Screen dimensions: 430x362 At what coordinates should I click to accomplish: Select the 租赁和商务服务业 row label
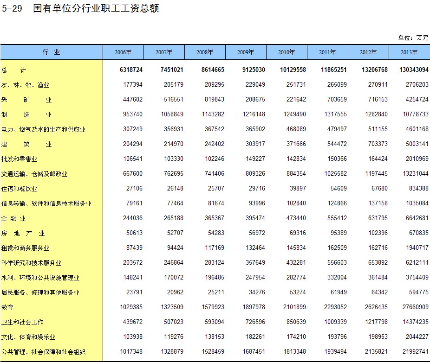click(x=25, y=248)
